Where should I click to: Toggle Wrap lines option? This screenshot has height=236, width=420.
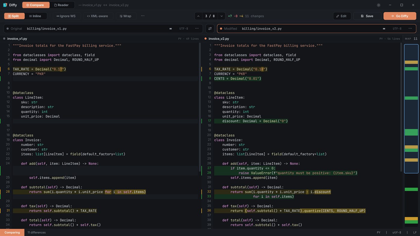tap(125, 16)
